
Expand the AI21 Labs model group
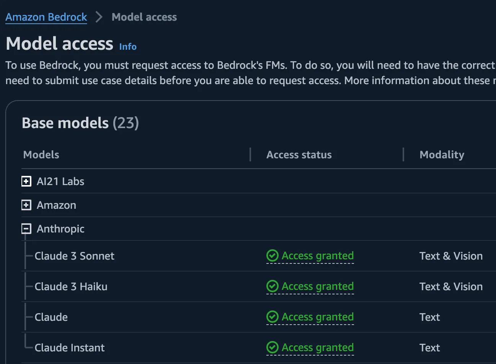pyautogui.click(x=26, y=181)
